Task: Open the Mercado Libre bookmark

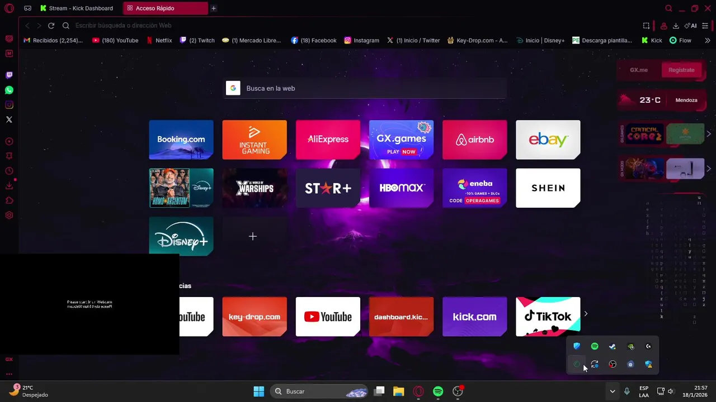Action: click(251, 40)
